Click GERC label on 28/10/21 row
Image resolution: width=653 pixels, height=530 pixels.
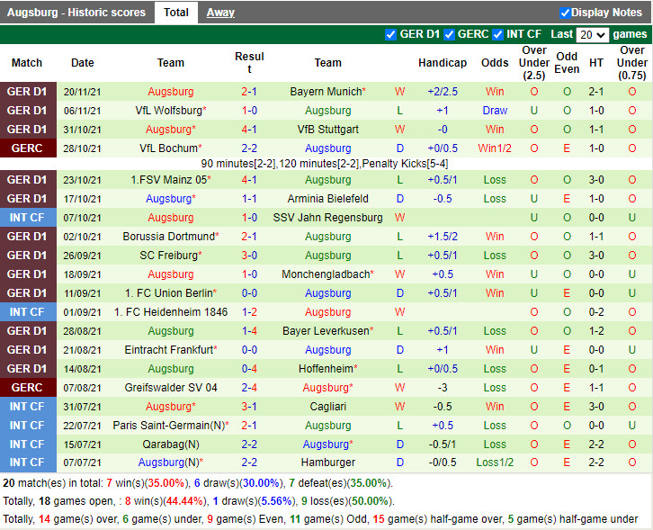28,148
